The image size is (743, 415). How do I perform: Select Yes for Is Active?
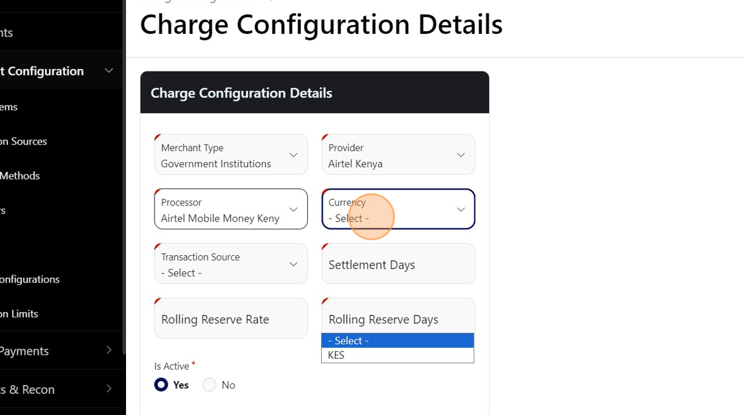pyautogui.click(x=161, y=385)
